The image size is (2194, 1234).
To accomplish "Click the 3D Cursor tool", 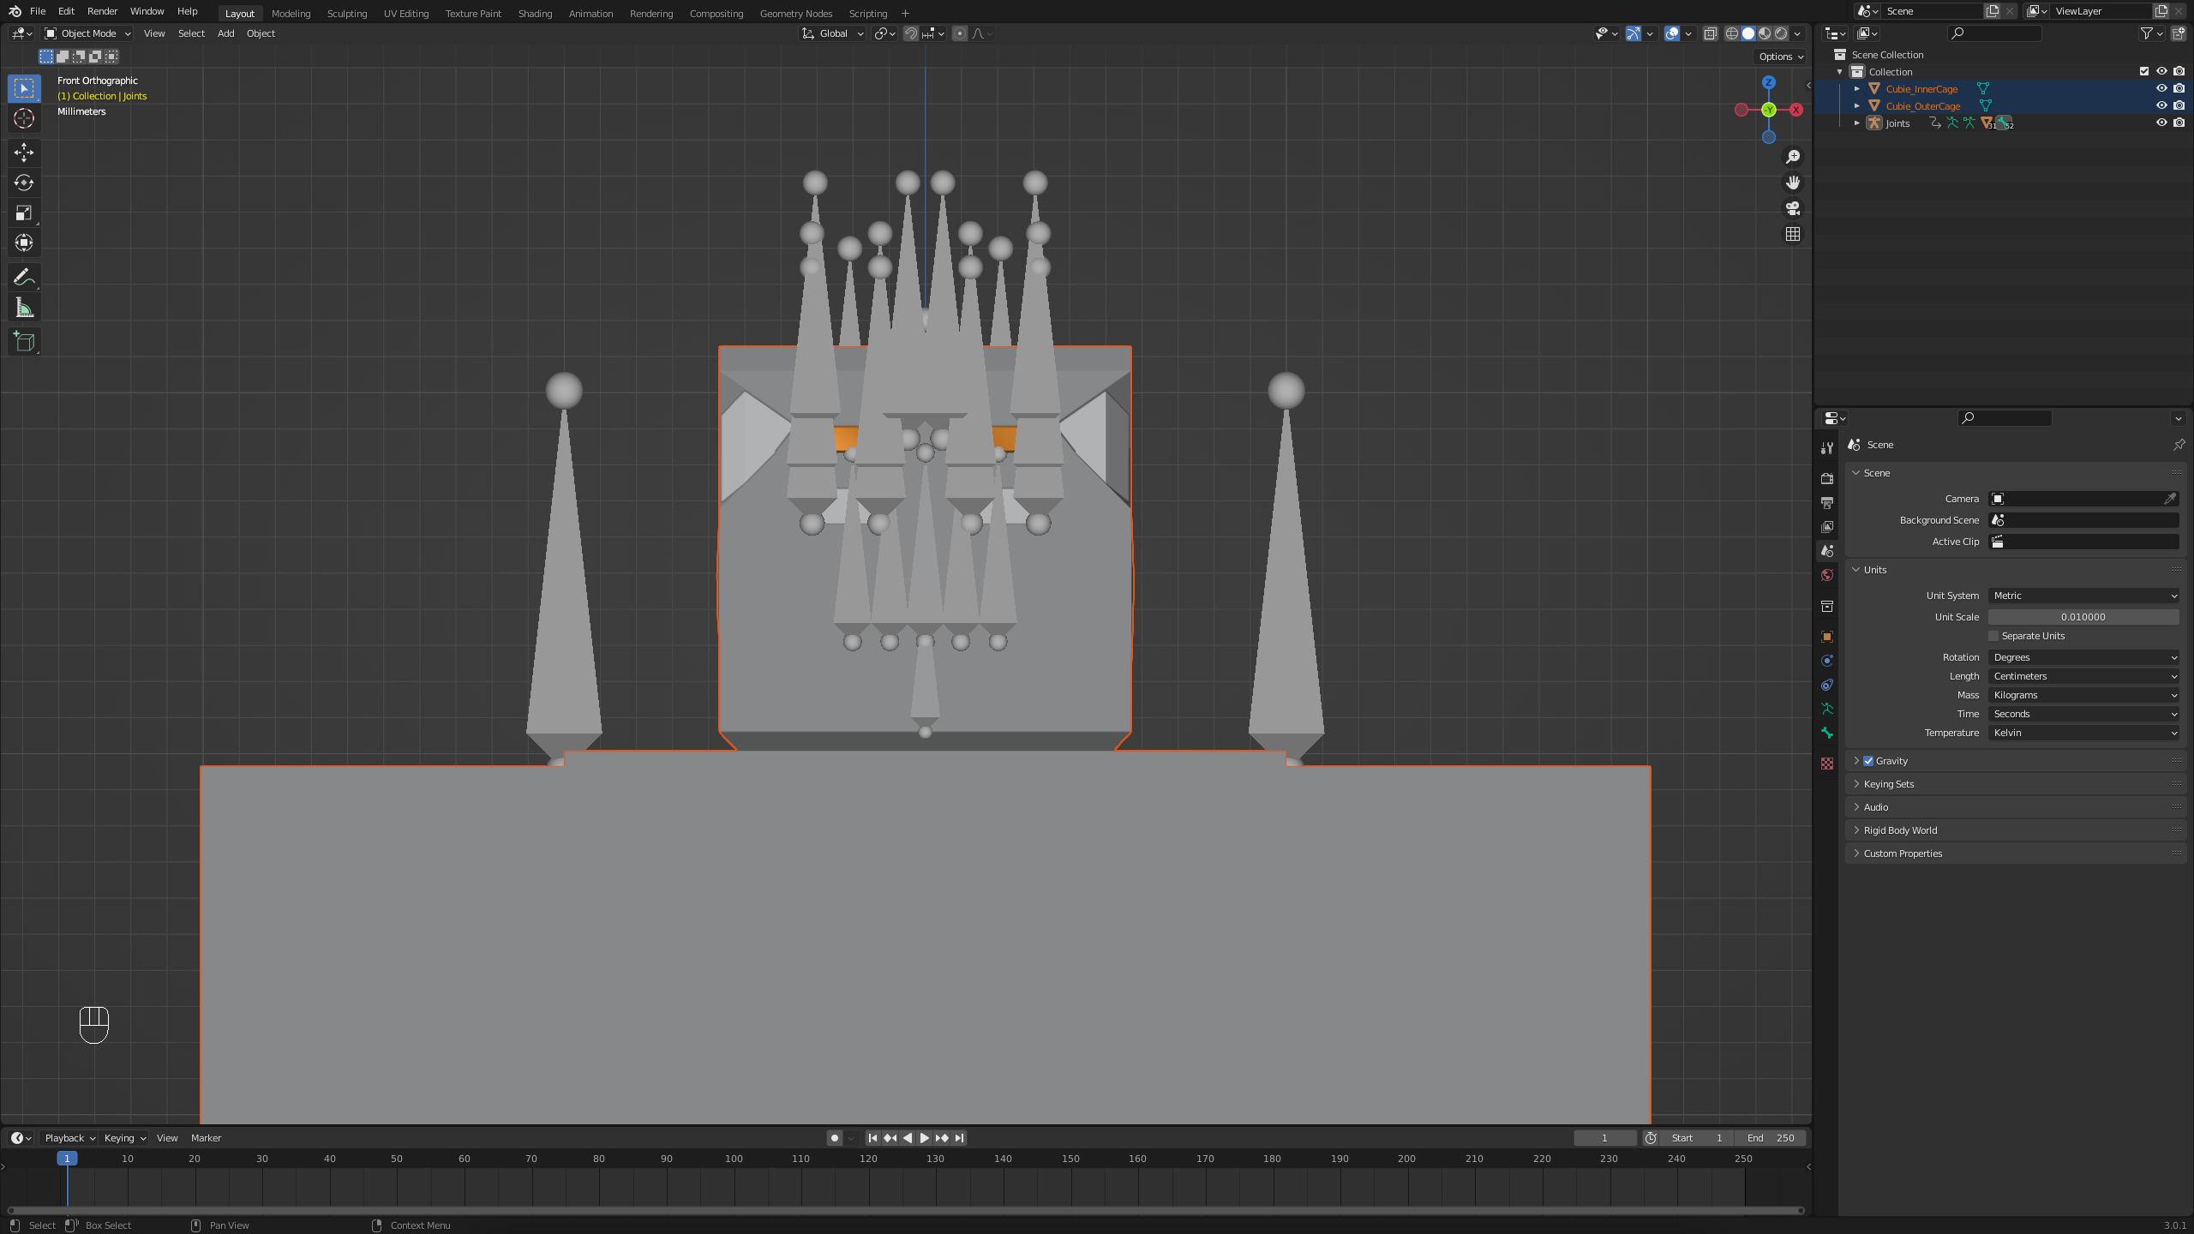I will [24, 118].
